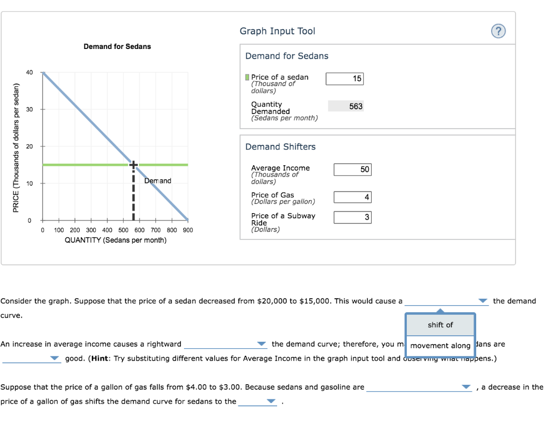551x423 pixels.
Task: Click the green indicator beside Price of a sedan
Action: coord(247,76)
